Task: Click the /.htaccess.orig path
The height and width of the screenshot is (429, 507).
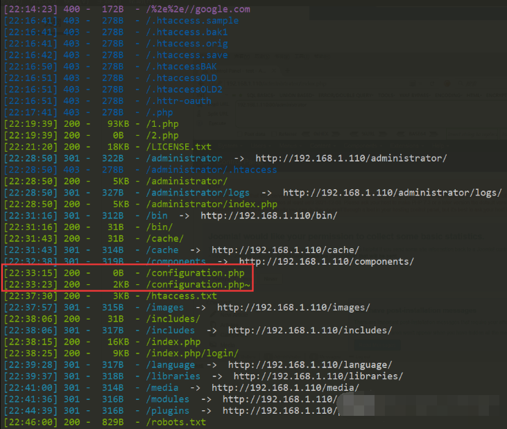Action: pyautogui.click(x=187, y=44)
